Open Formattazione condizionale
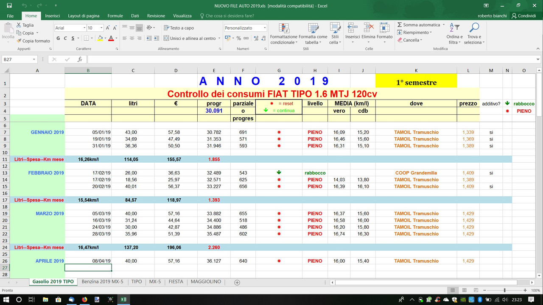Image resolution: width=543 pixels, height=305 pixels. point(284,34)
